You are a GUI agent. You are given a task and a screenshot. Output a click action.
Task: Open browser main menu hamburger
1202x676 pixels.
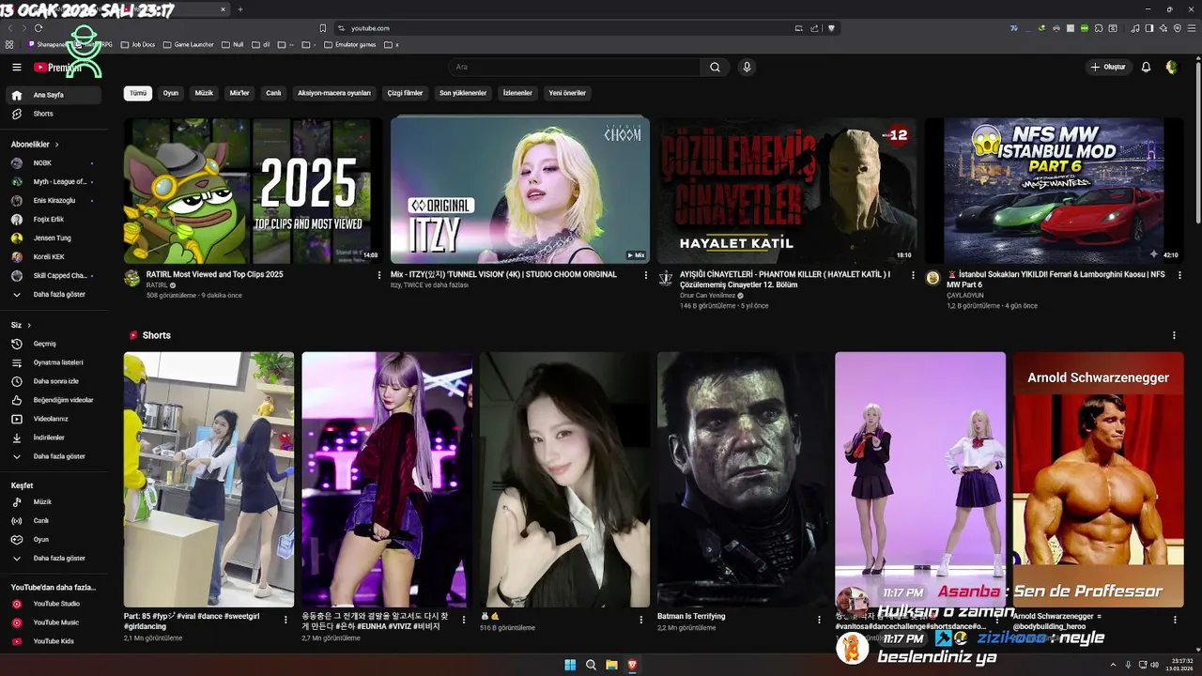pos(1191,28)
